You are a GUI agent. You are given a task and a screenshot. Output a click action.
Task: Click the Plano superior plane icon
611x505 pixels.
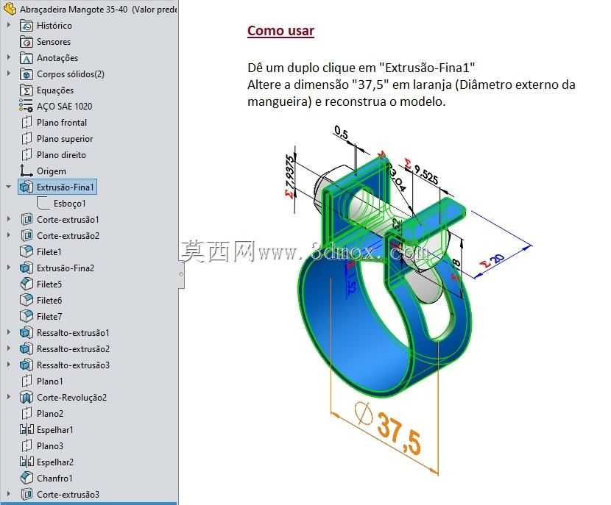coord(26,139)
